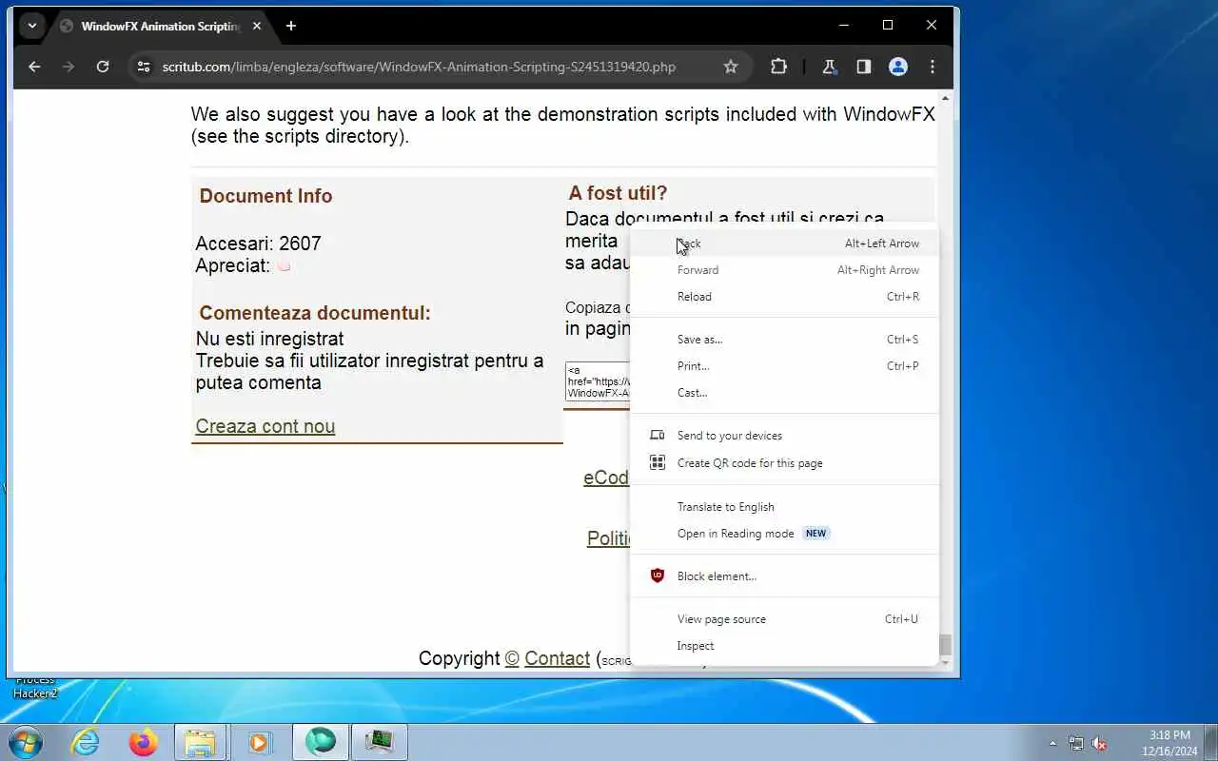Choose Forward in the context menu
The height and width of the screenshot is (761, 1218).
pyautogui.click(x=785, y=270)
